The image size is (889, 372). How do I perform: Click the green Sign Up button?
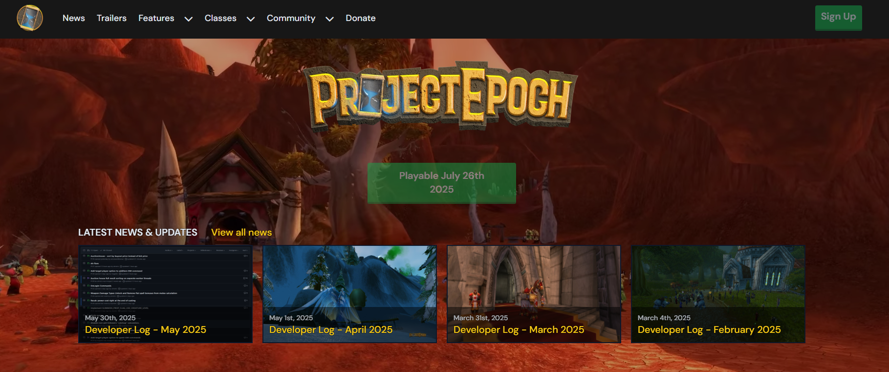pyautogui.click(x=839, y=18)
